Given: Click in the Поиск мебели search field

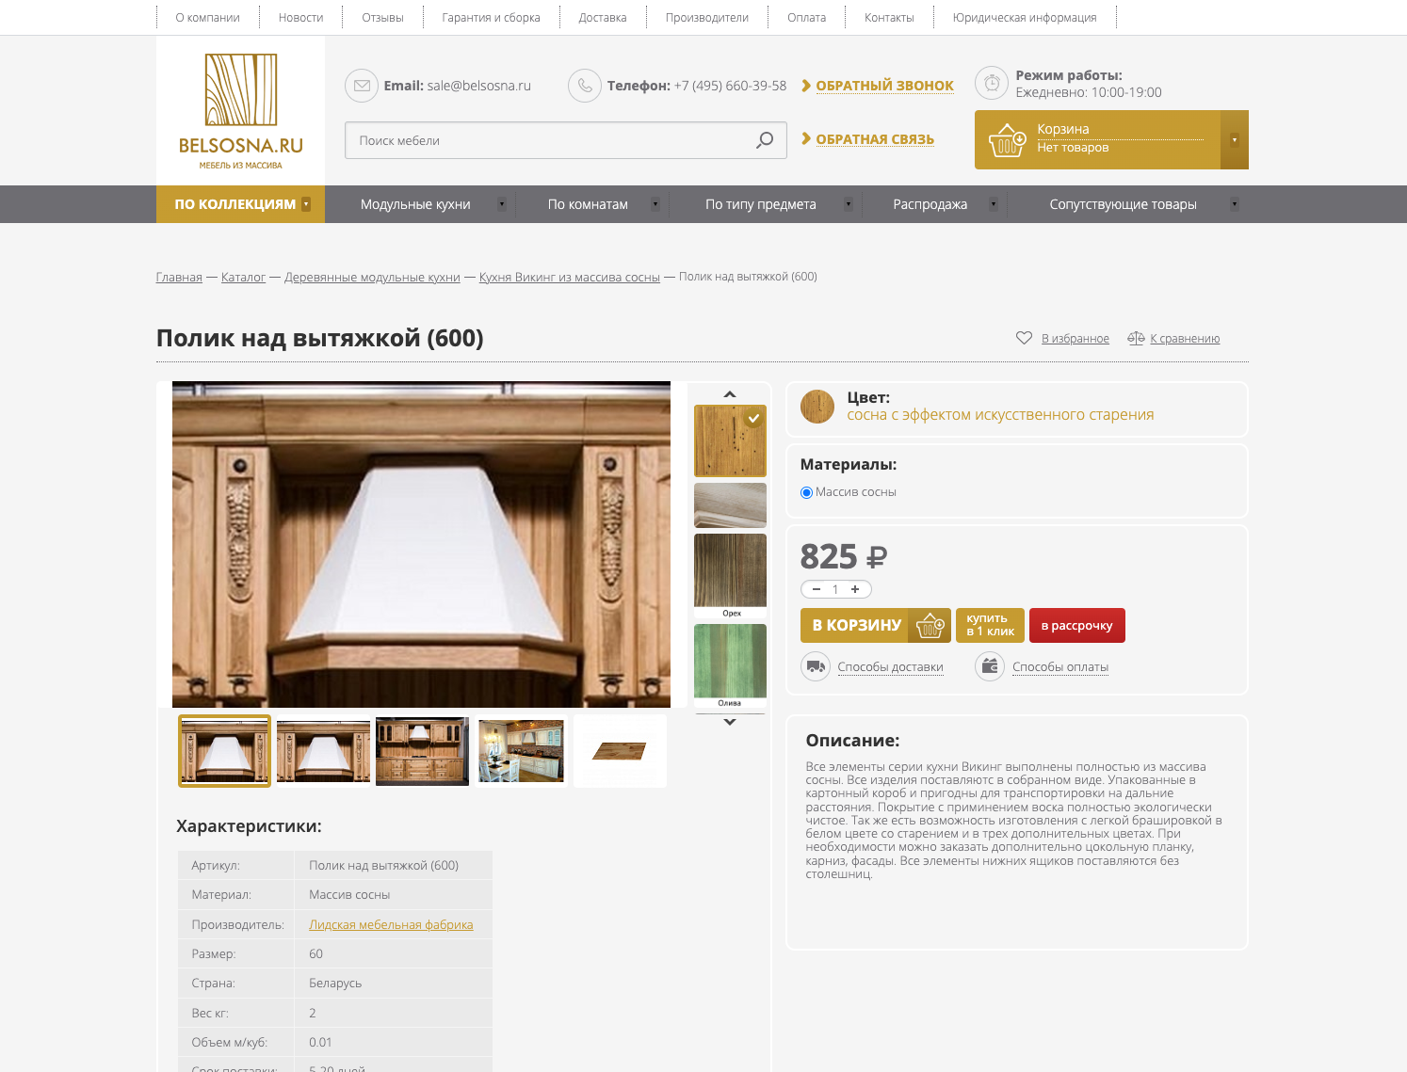Looking at the screenshot, I should [552, 140].
